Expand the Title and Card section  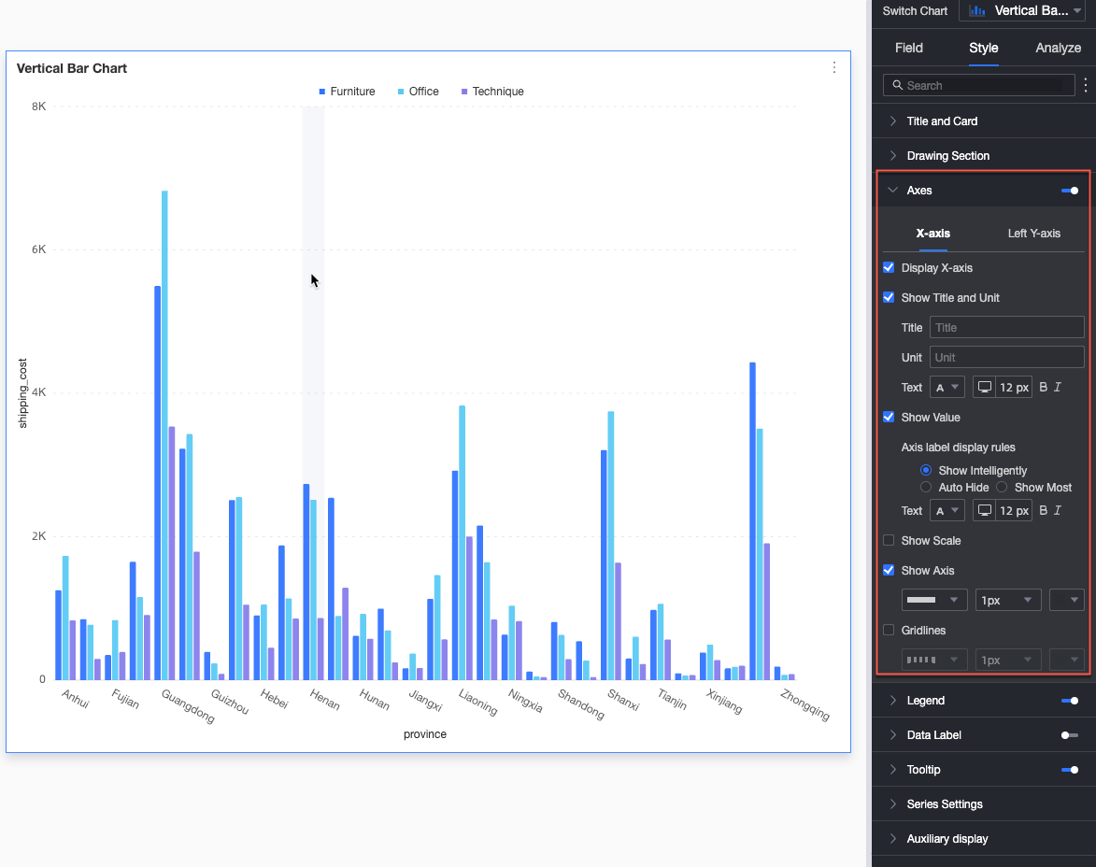click(942, 121)
